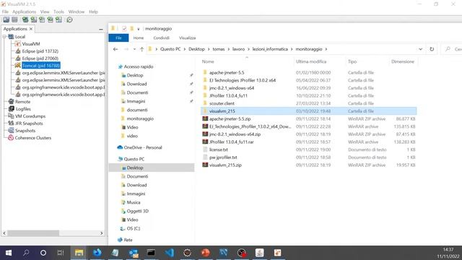Image resolution: width=462 pixels, height=260 pixels.
Task: Sort files by the Nome column
Action: (x=208, y=61)
